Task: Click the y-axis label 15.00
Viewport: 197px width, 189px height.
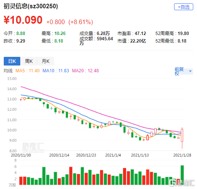Action: click(12, 79)
